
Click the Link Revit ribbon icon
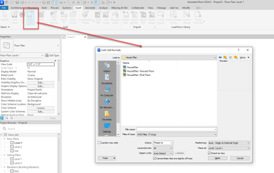pyautogui.click(x=15, y=17)
